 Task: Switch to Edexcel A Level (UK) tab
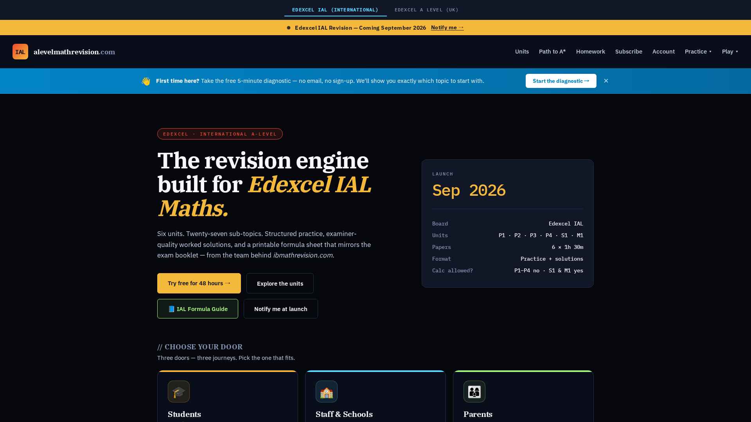[426, 10]
